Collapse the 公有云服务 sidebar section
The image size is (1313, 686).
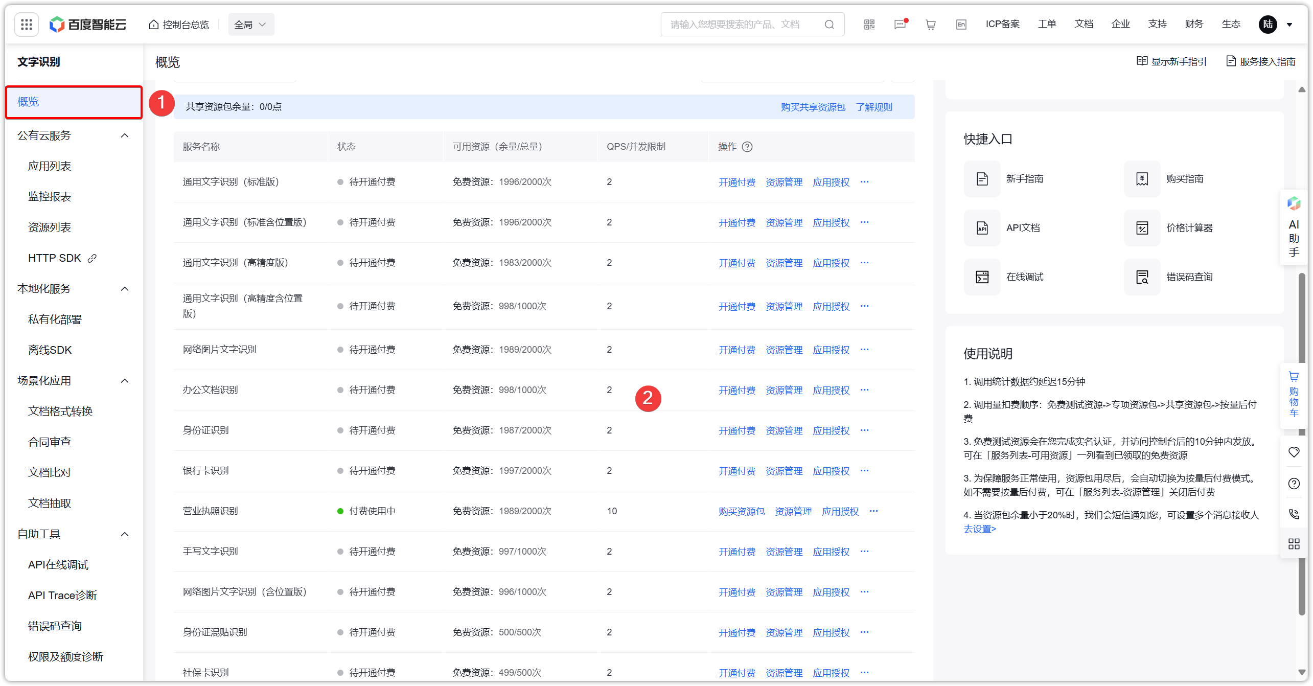[125, 135]
